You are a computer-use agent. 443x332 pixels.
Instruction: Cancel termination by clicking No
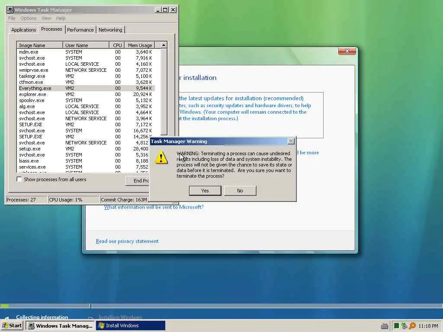pyautogui.click(x=240, y=191)
